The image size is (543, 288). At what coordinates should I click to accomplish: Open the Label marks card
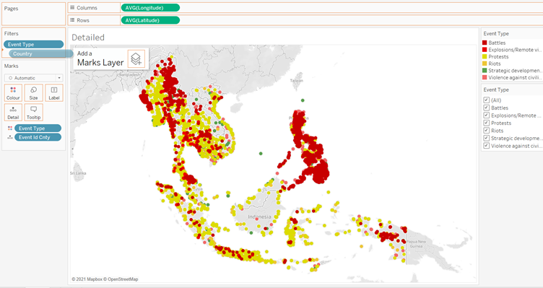(54, 93)
